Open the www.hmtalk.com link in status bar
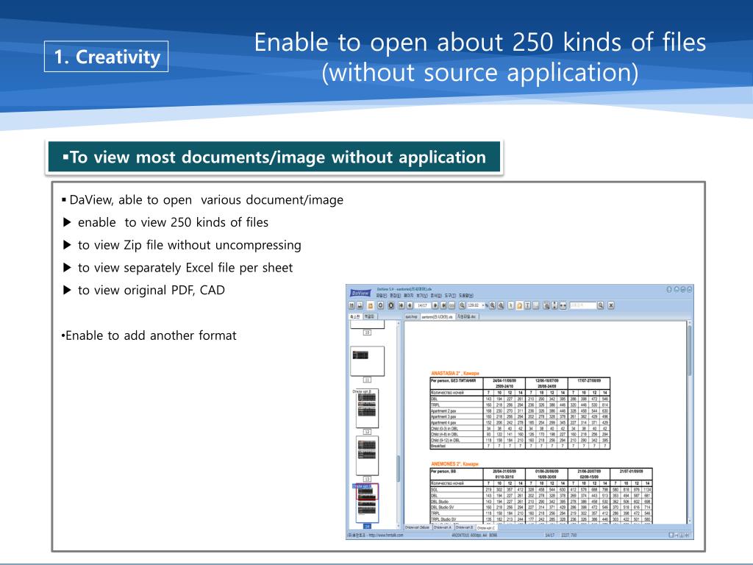 pos(386,535)
